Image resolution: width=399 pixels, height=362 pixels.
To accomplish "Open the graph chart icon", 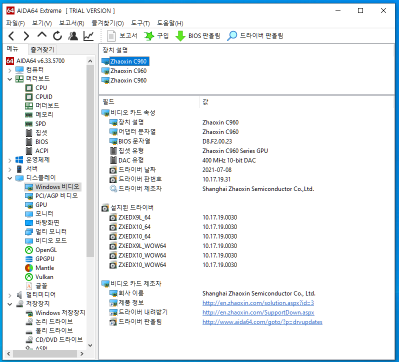I will tap(88, 36).
